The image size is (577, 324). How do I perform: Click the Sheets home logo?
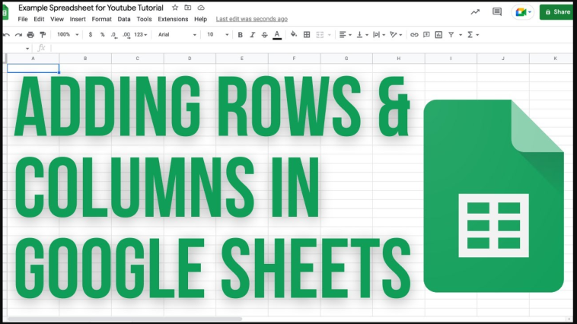coord(5,12)
